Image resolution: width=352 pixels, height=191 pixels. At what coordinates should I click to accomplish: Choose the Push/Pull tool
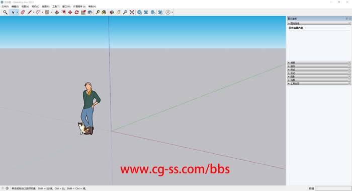[57, 13]
